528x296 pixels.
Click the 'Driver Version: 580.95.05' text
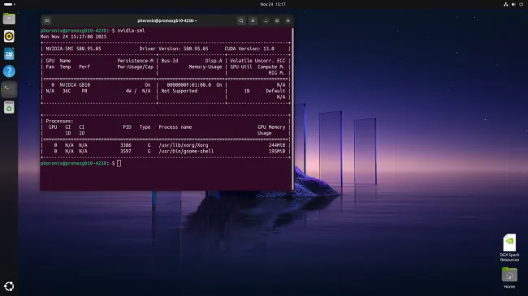(x=174, y=49)
